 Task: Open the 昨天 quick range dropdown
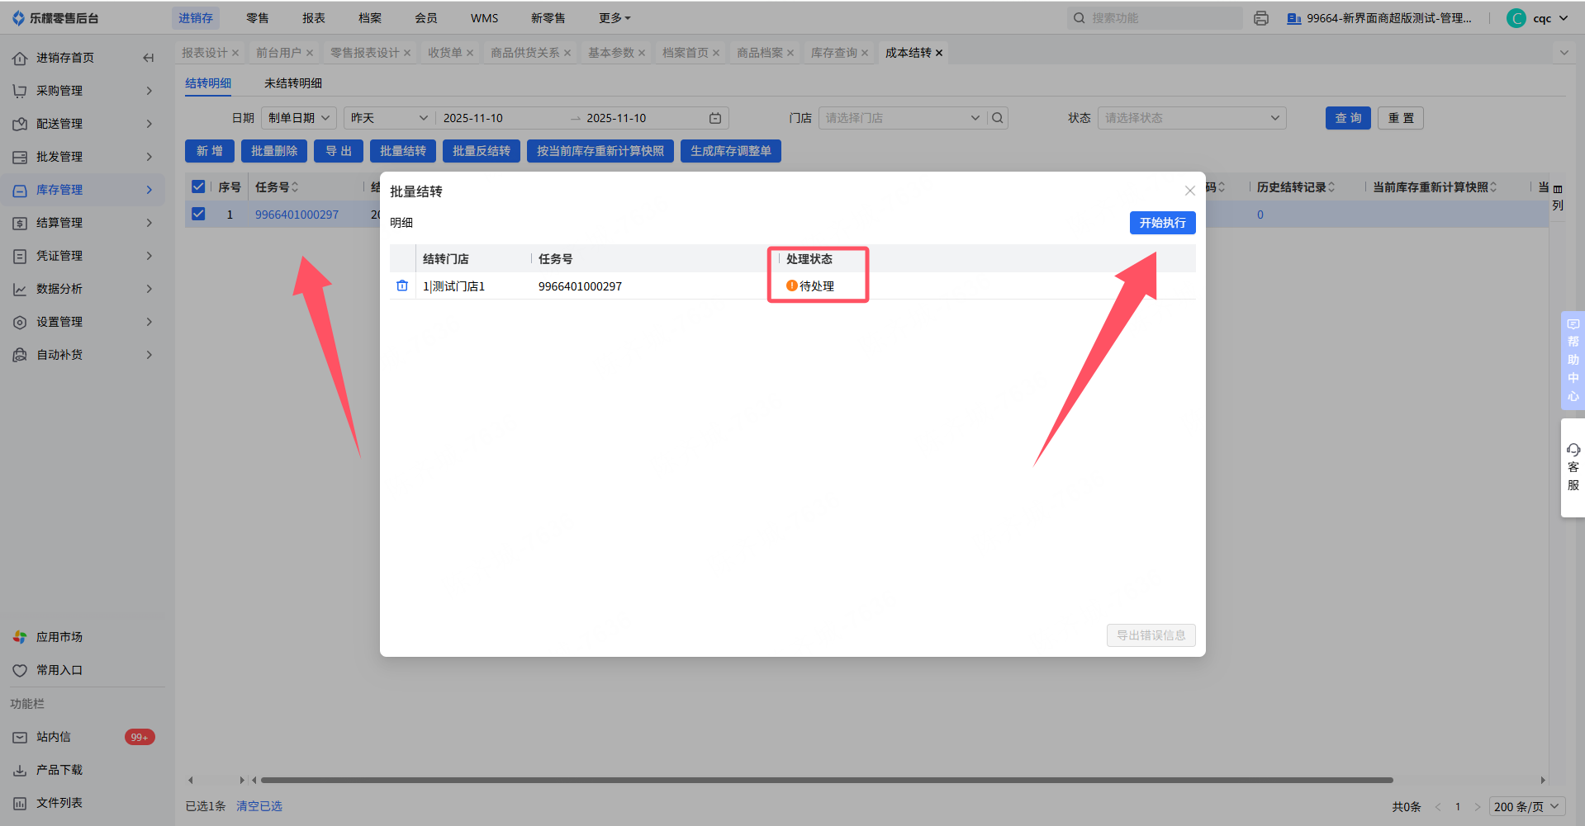(389, 118)
